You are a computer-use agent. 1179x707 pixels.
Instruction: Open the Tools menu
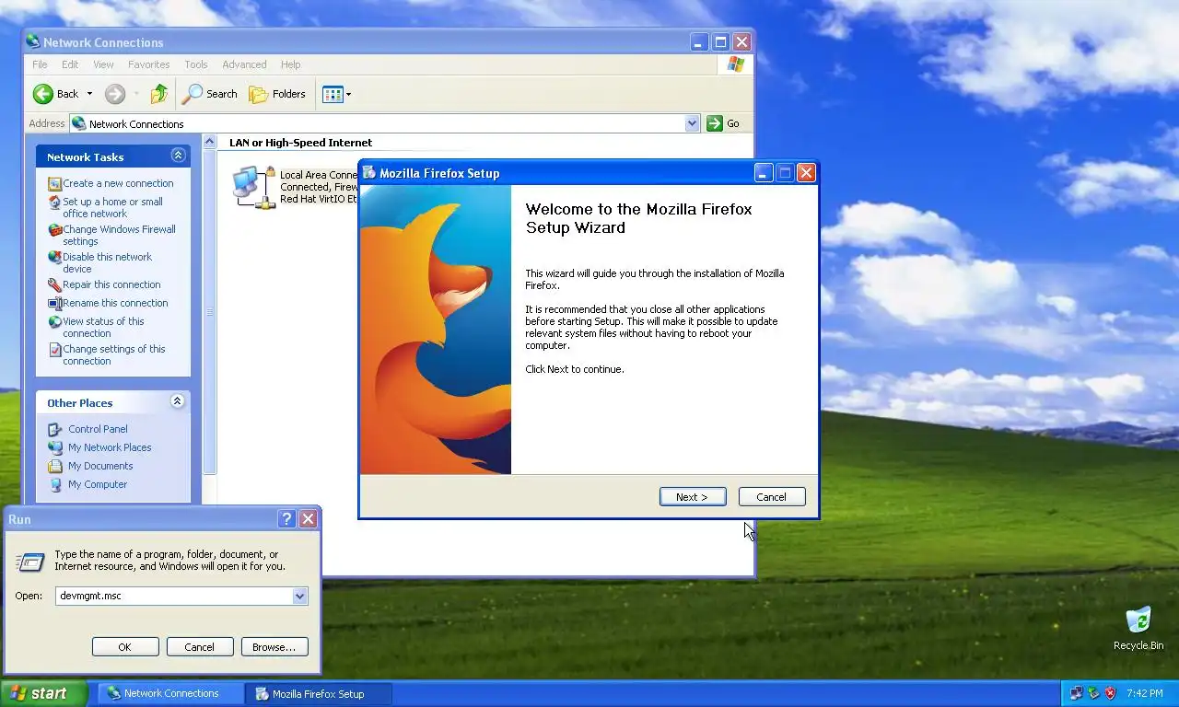pyautogui.click(x=196, y=64)
